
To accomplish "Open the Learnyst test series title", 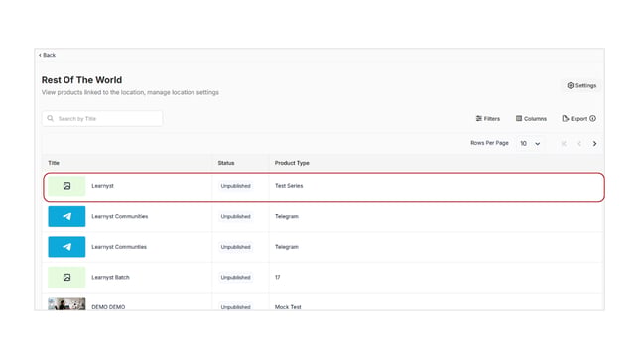I will coord(103,186).
